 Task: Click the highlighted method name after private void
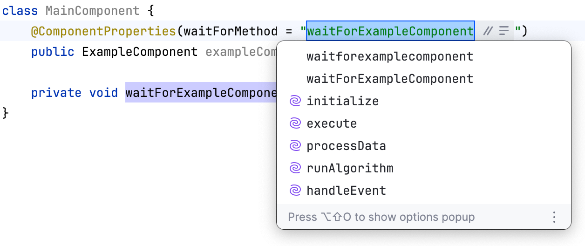201,93
